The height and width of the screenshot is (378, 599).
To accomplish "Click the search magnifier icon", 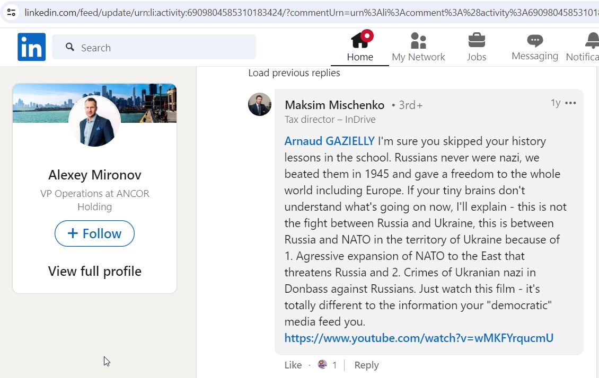I will click(x=70, y=47).
